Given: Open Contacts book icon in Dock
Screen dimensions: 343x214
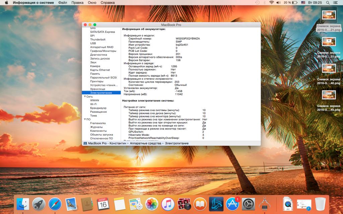Looking at the screenshot, I should click(87, 204).
